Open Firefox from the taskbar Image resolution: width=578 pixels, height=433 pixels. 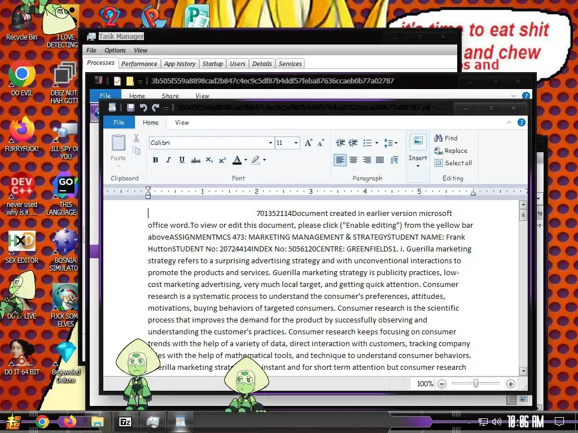coord(69,421)
